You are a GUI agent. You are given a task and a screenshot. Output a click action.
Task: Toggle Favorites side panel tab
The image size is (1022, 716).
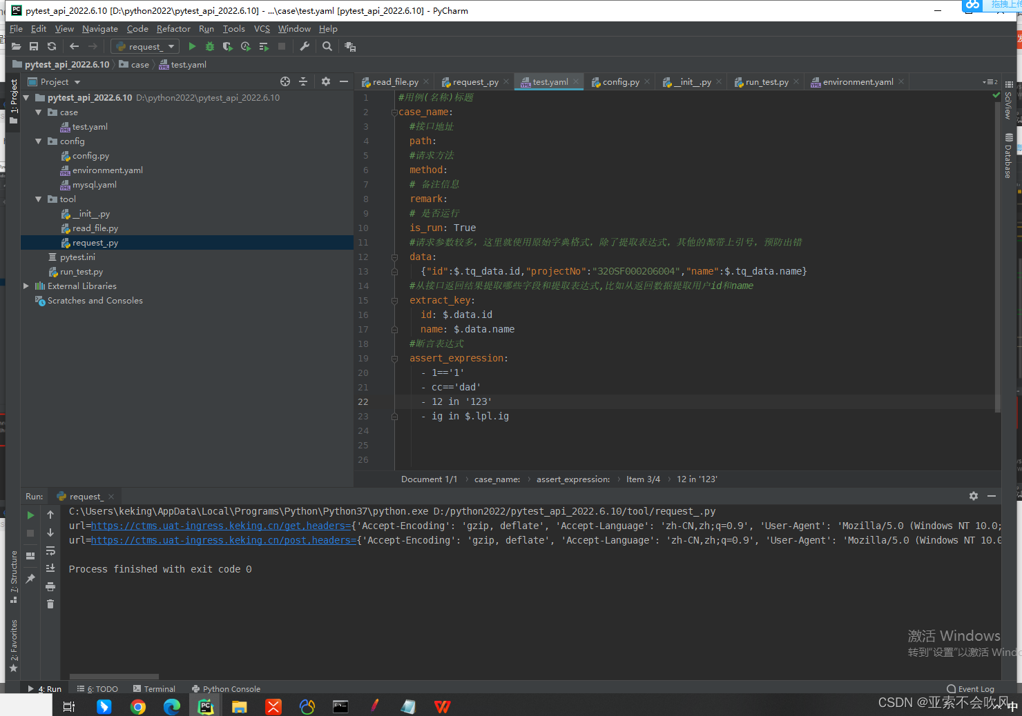click(x=14, y=645)
